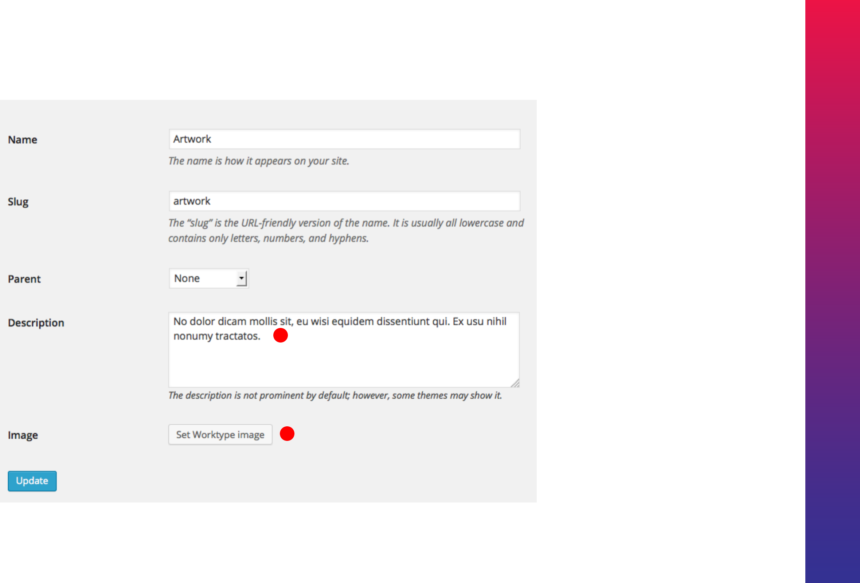
Task: Click the Description field label
Action: (x=36, y=323)
